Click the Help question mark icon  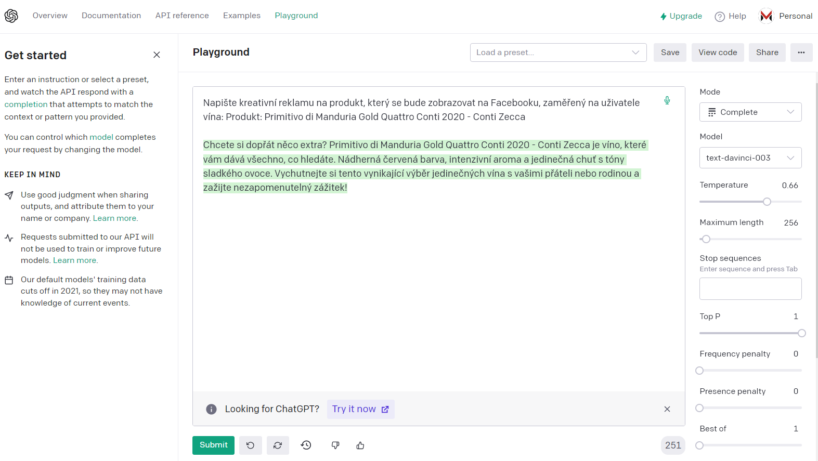720,17
